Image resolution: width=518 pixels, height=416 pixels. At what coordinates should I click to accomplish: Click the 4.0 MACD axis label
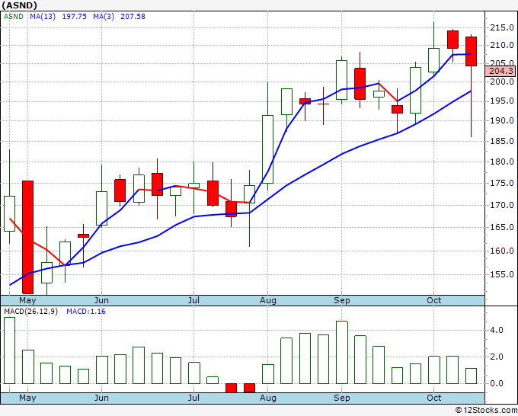tap(497, 330)
